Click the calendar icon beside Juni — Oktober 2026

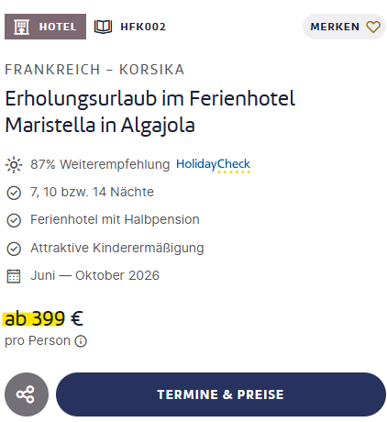[14, 276]
